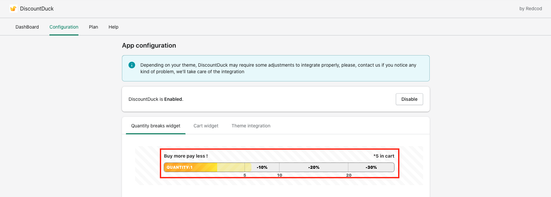Select the -20% discount tier segment
Viewport: 551px width, 197px height.
pyautogui.click(x=314, y=167)
